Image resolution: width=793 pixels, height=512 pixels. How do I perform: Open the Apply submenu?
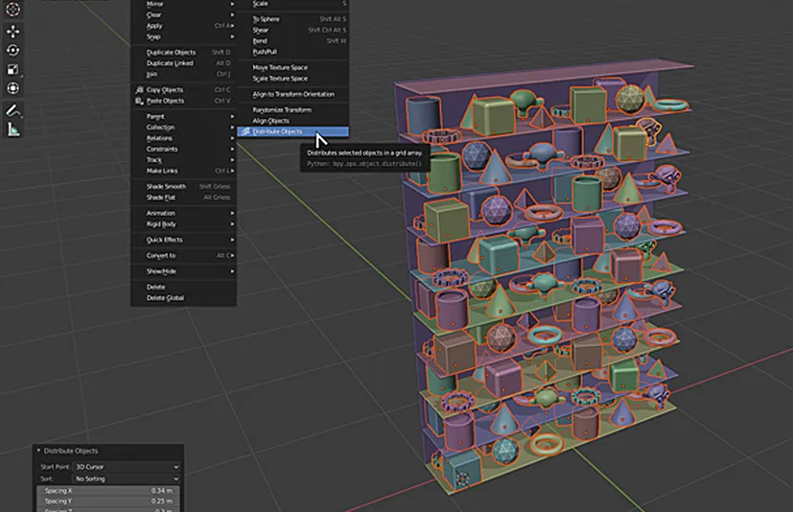(x=183, y=26)
